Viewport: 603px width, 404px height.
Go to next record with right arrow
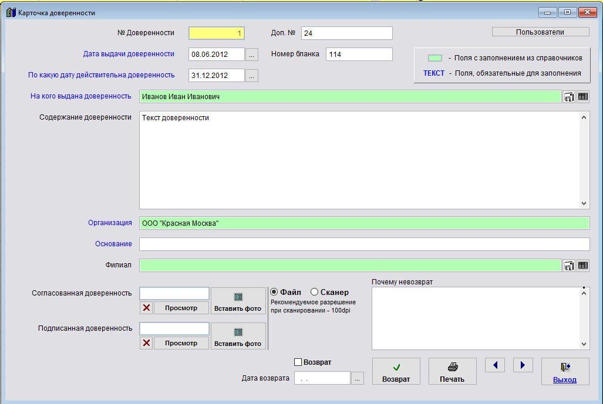(x=523, y=365)
